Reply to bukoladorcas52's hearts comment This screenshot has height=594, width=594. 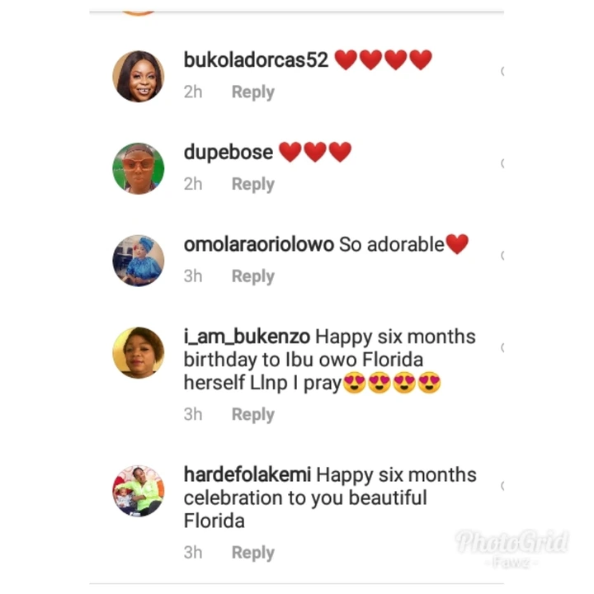[253, 92]
